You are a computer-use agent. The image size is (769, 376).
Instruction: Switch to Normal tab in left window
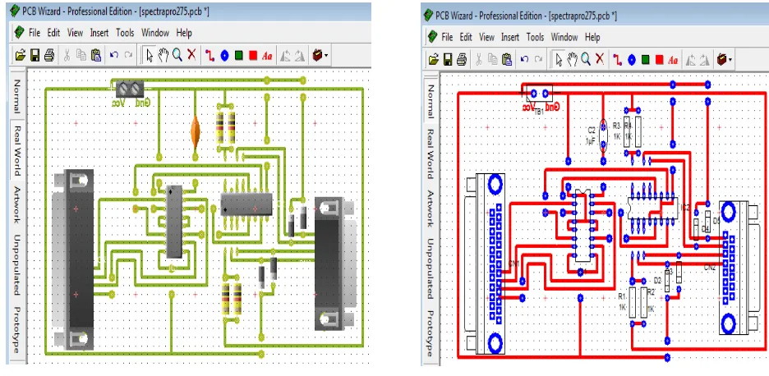pyautogui.click(x=17, y=97)
